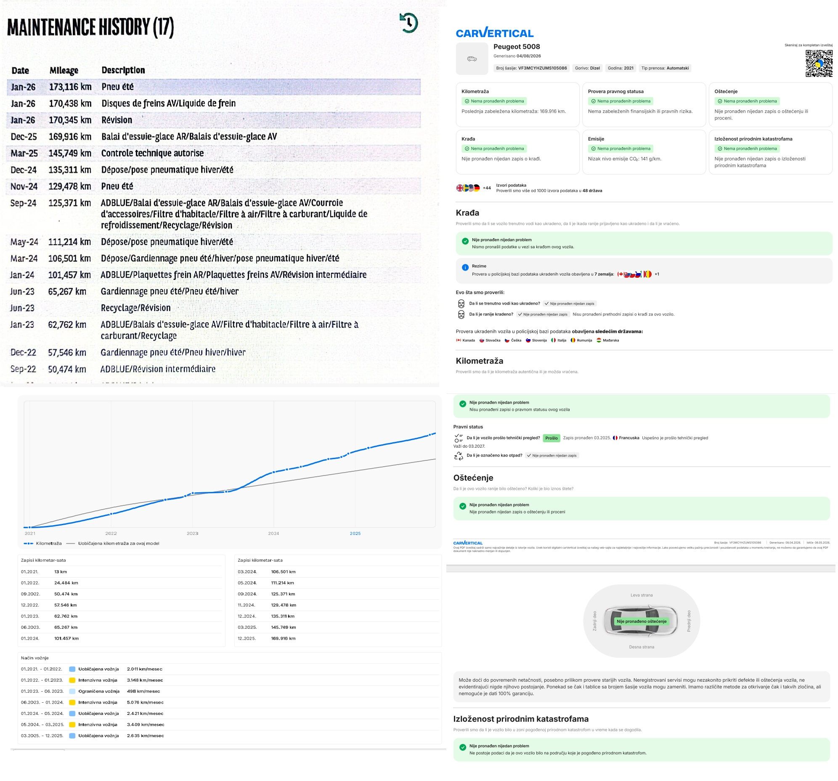Select the Kilometraža summary card
The image size is (838, 781).
pos(517,105)
